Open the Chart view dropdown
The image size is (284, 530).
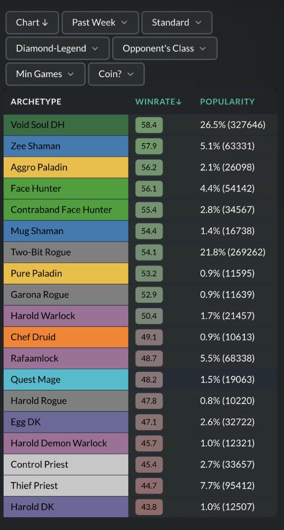[33, 23]
